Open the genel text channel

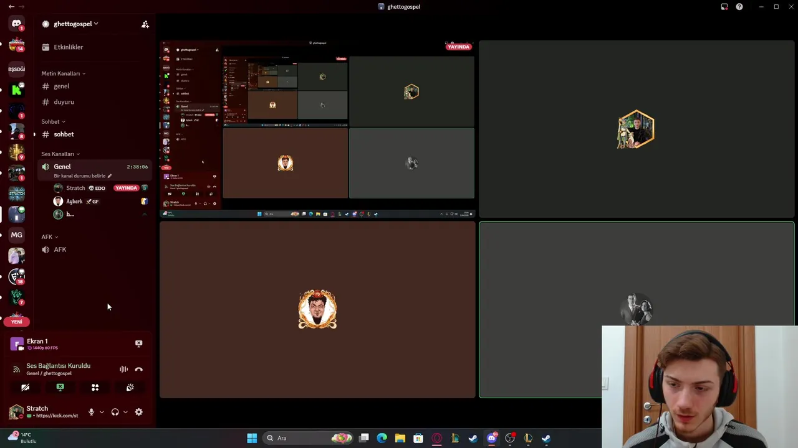pyautogui.click(x=61, y=86)
